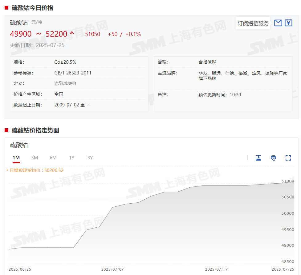Show the 1Y price trend
The width and height of the screenshot is (301, 275).
(x=71, y=158)
